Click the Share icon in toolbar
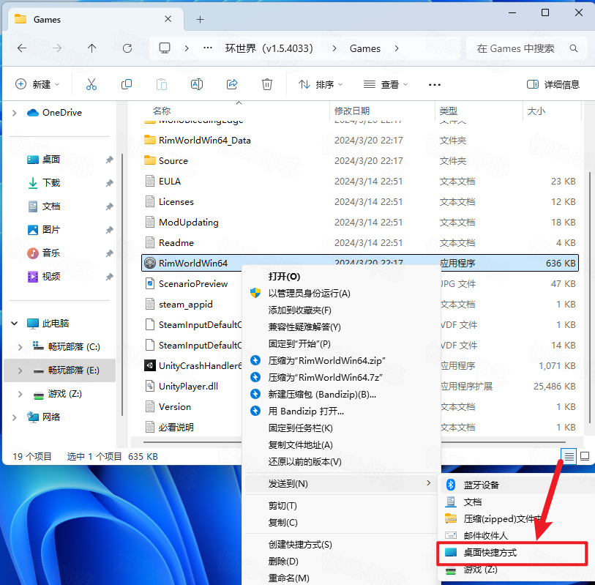This screenshot has width=595, height=585. [232, 84]
